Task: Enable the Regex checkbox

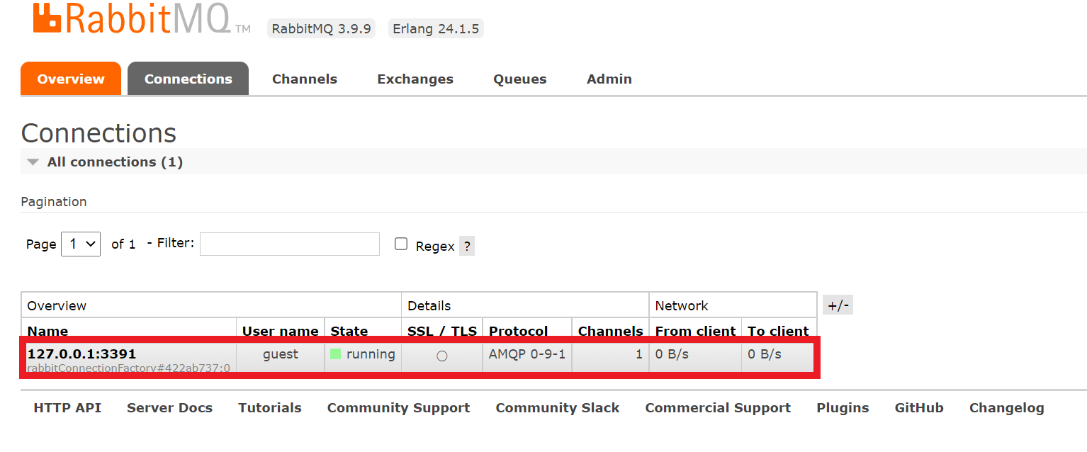Action: point(401,244)
